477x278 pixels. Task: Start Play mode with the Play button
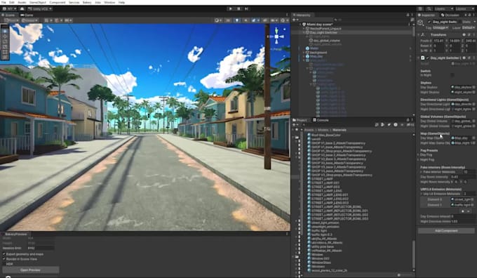click(x=231, y=9)
